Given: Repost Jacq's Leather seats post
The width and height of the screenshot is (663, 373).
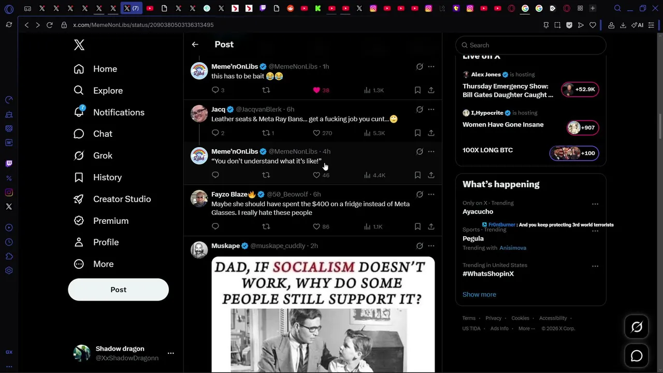Looking at the screenshot, I should point(268,133).
